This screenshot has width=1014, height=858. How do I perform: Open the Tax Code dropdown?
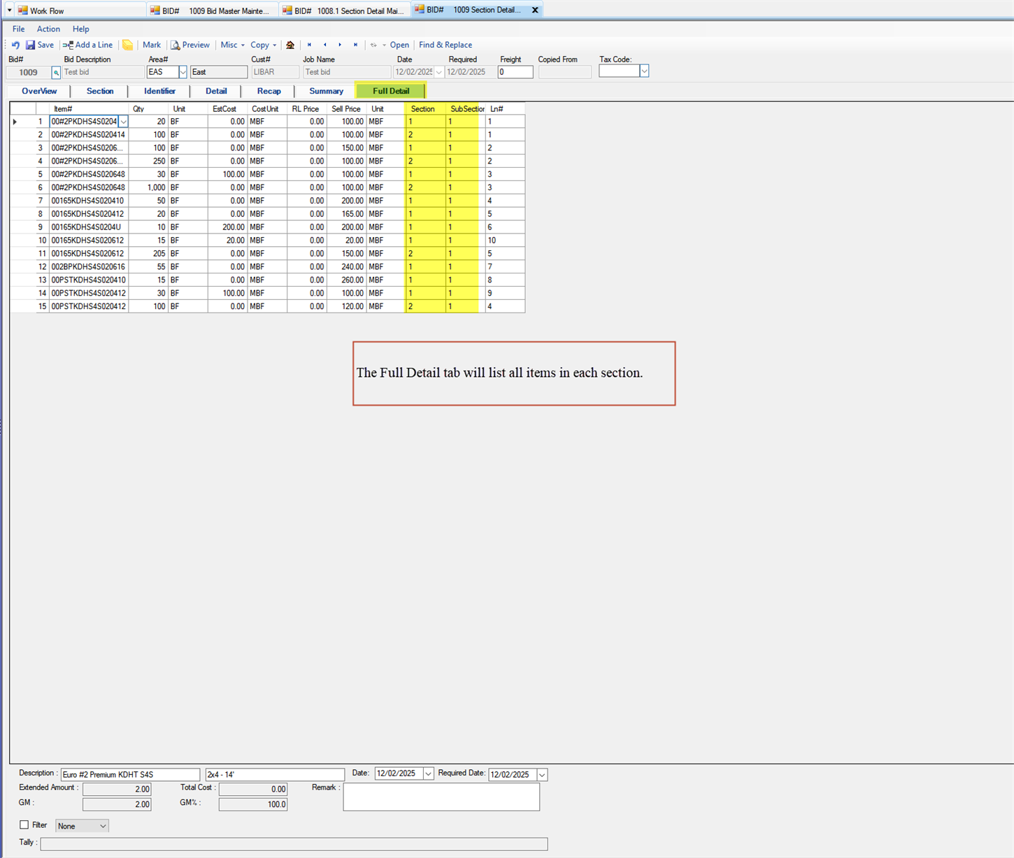click(x=644, y=71)
